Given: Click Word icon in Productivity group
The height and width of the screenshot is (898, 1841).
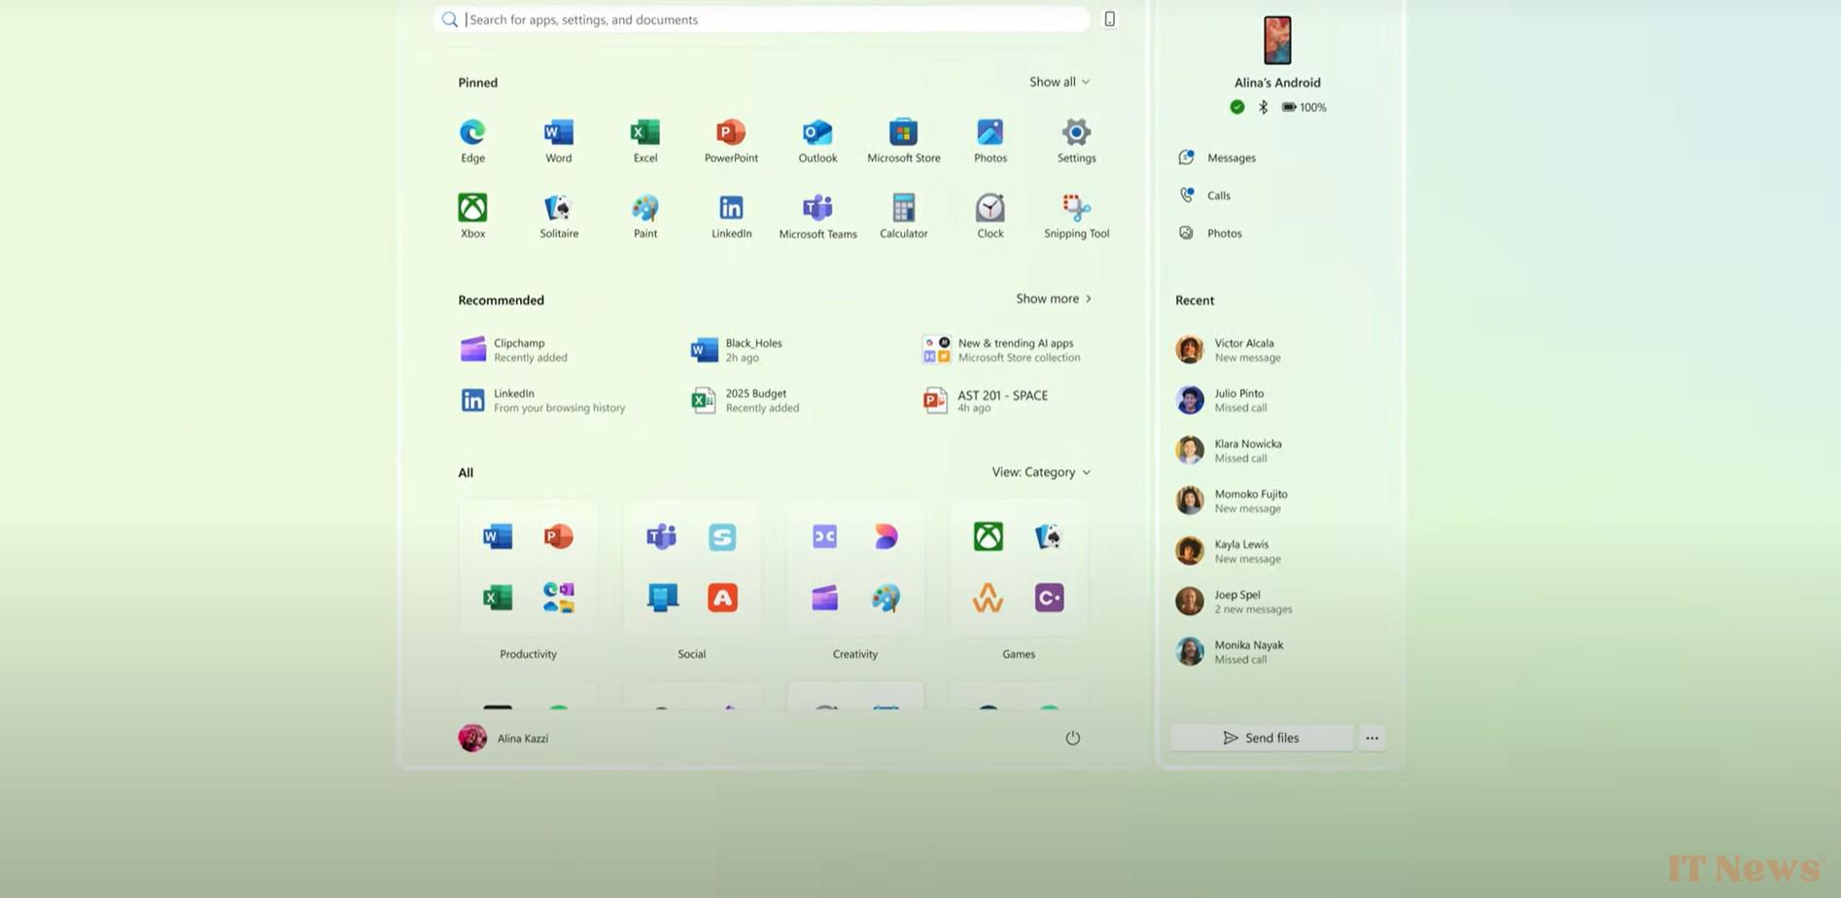Looking at the screenshot, I should [x=498, y=536].
